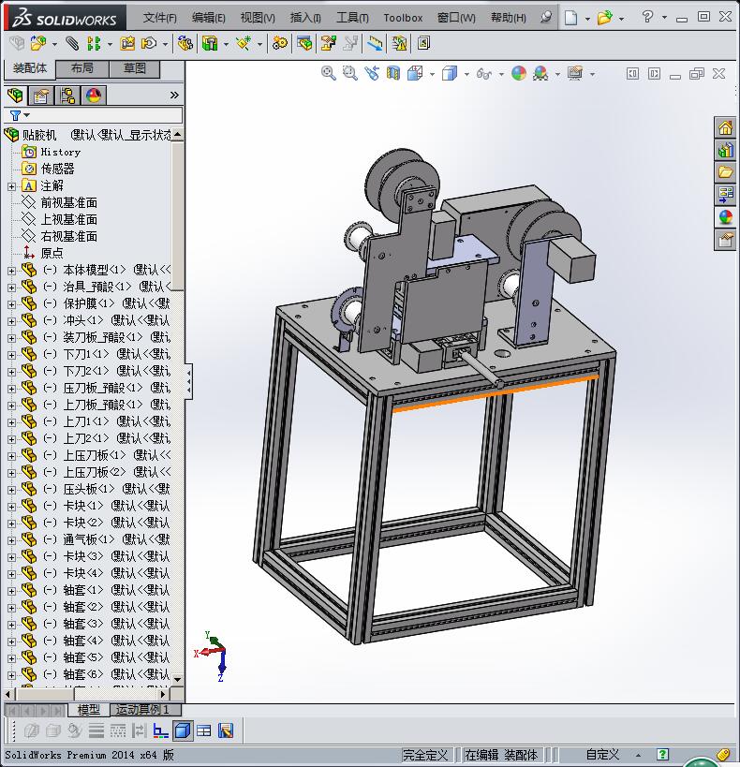Screen dimensions: 740x767
Task: Click the Display Style cube icon
Action: [x=450, y=73]
